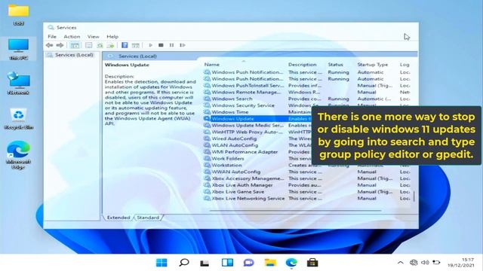Open the File menu
Screen dimensions: 483x271
[x=52, y=36]
